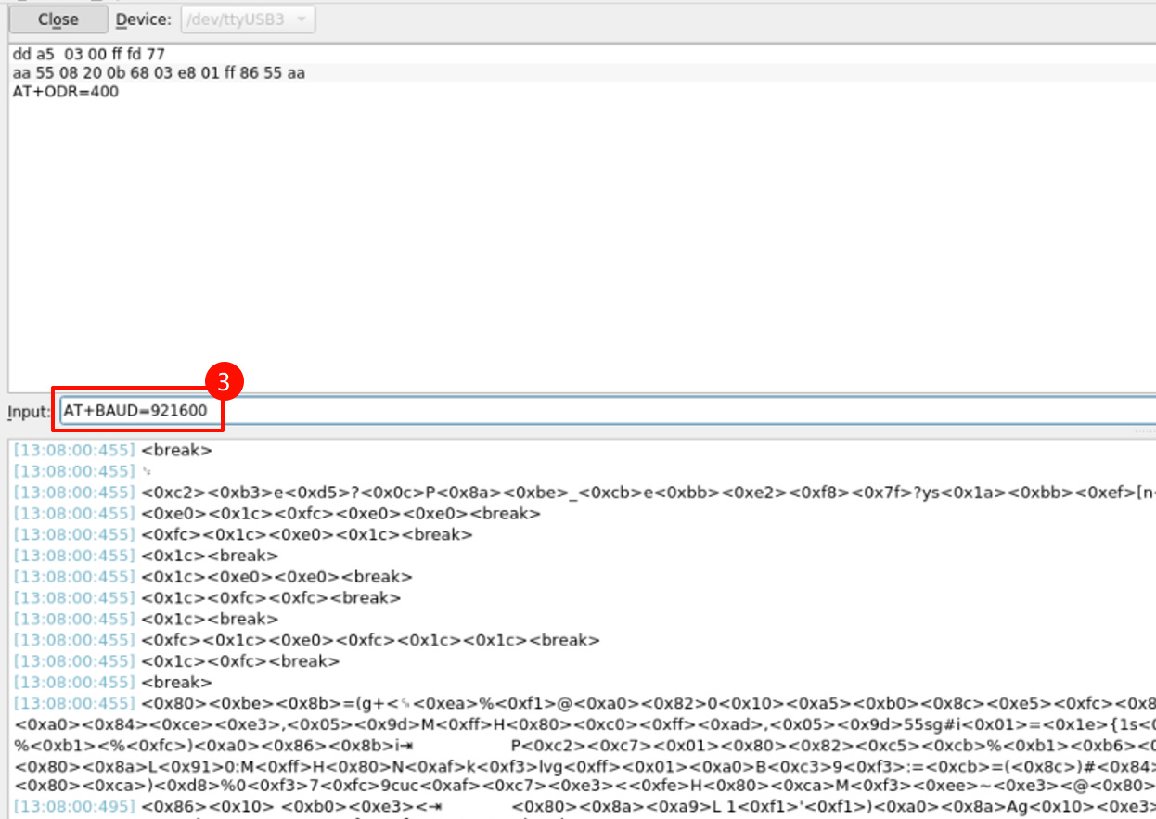
Task: Open the Device dropdown showing /dev/ttyUSB3
Action: (238, 19)
